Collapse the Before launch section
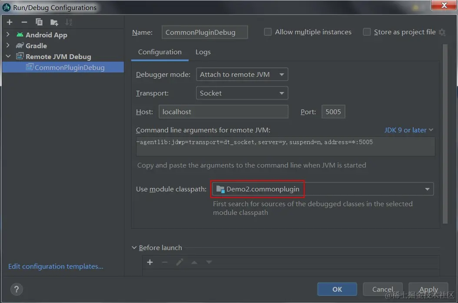The width and height of the screenshot is (458, 303). [x=134, y=247]
